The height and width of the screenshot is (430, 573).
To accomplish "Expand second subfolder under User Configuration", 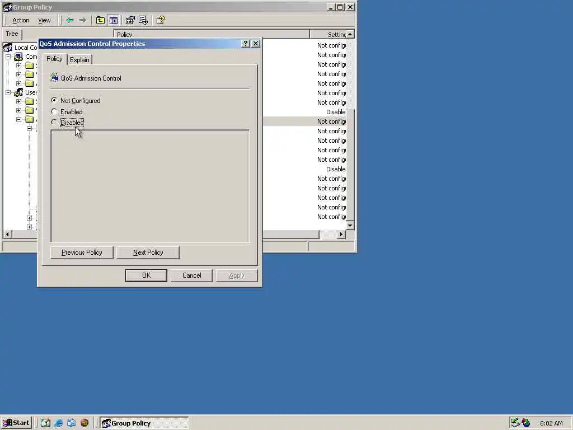I will tap(18, 110).
